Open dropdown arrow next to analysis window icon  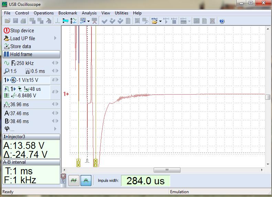89,21
